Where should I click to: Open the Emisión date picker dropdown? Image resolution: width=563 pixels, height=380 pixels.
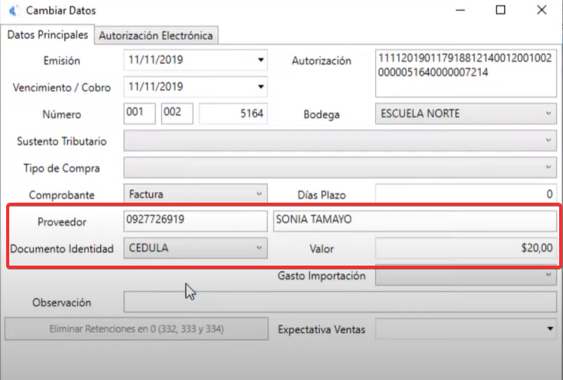point(261,60)
